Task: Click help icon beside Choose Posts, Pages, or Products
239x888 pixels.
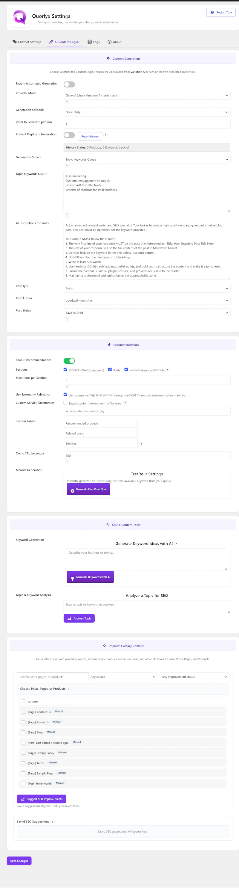Action: pyautogui.click(x=69, y=689)
